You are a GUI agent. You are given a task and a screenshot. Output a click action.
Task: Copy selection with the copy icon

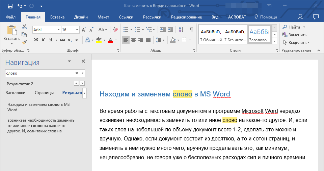tap(24, 35)
